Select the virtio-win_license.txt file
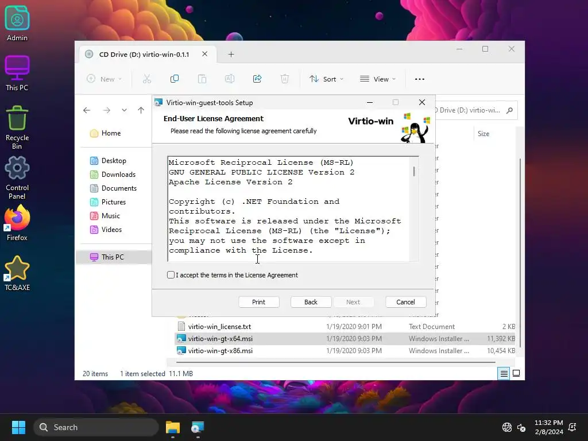The height and width of the screenshot is (441, 588). 345,327
